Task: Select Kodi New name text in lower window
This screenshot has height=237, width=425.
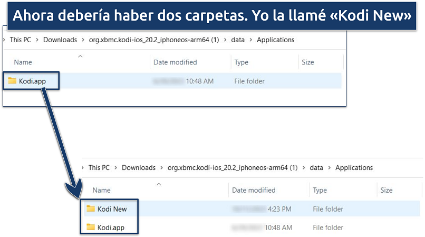Action: [x=112, y=209]
